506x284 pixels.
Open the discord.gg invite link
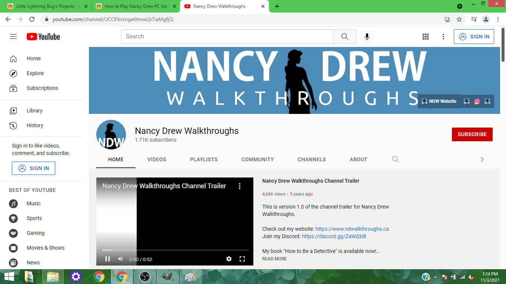coord(334,236)
